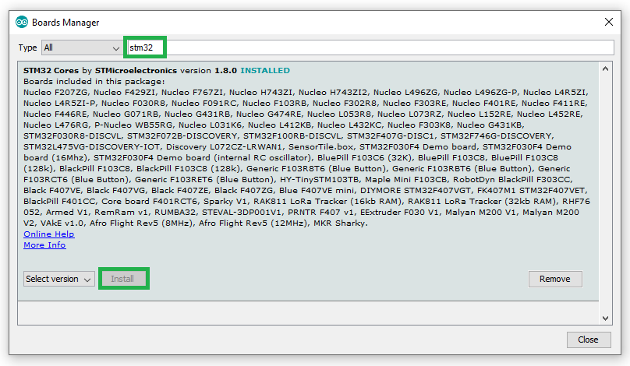Click the Arduino logo in title bar
The image size is (630, 366).
[22, 22]
